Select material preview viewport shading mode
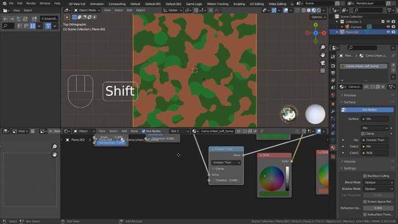This screenshot has height=224, width=398. coord(313,11)
